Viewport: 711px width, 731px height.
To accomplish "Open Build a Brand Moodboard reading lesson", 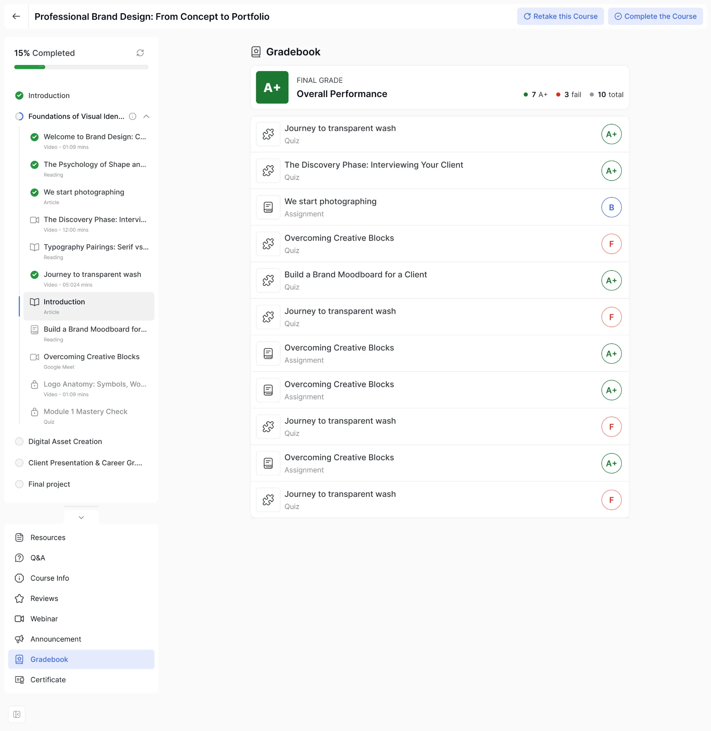I will (x=89, y=334).
